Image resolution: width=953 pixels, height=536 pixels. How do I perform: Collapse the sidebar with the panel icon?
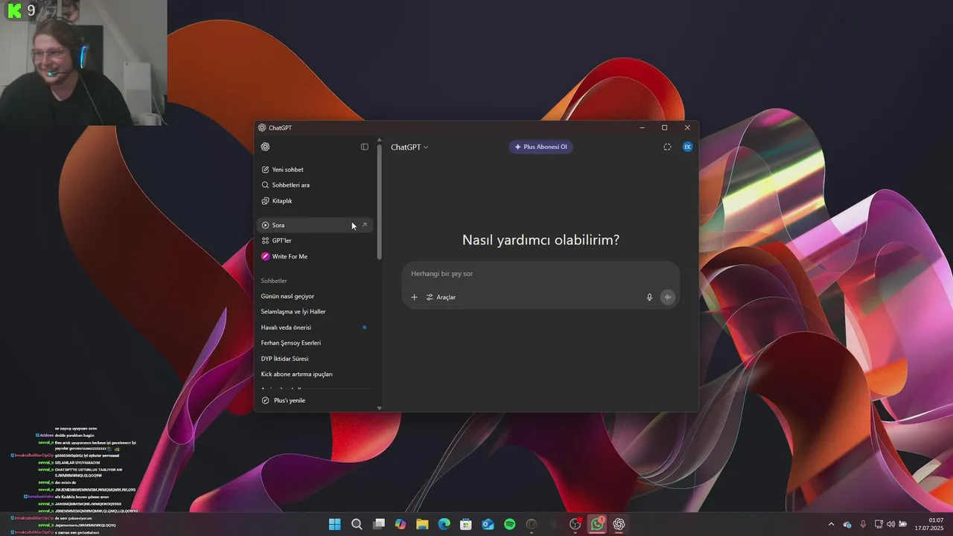pyautogui.click(x=365, y=147)
